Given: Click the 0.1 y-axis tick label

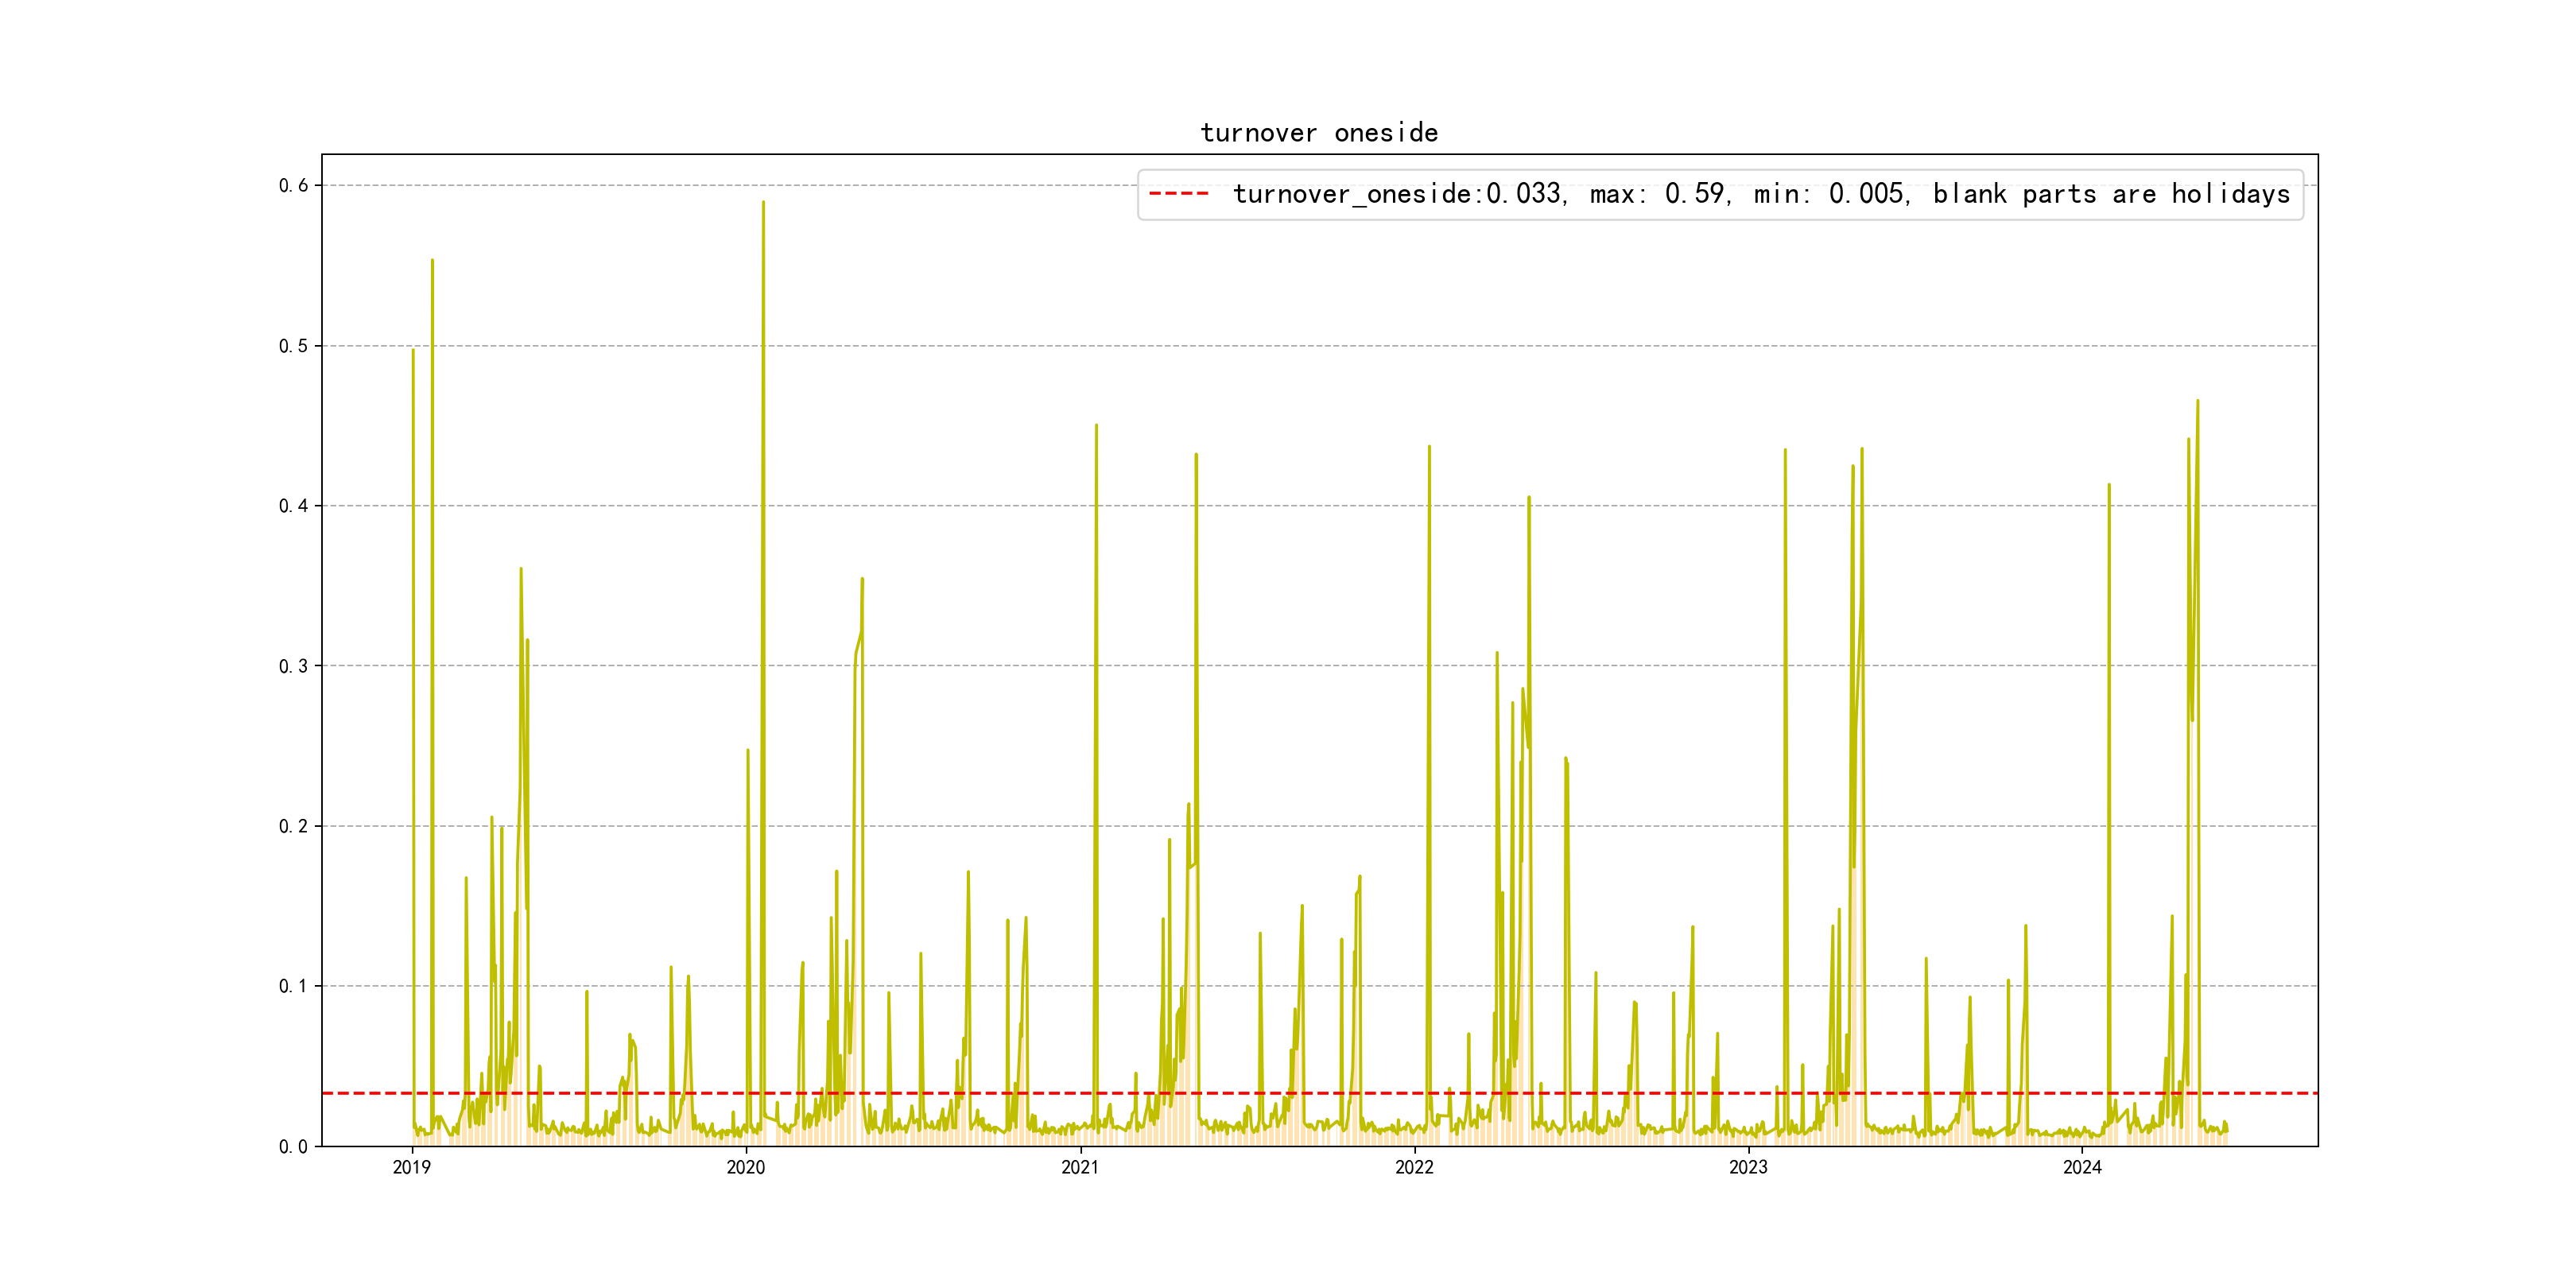Looking at the screenshot, I should click(293, 986).
